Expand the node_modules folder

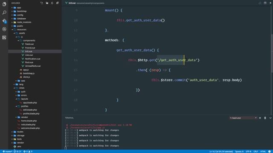[x=24, y=22]
